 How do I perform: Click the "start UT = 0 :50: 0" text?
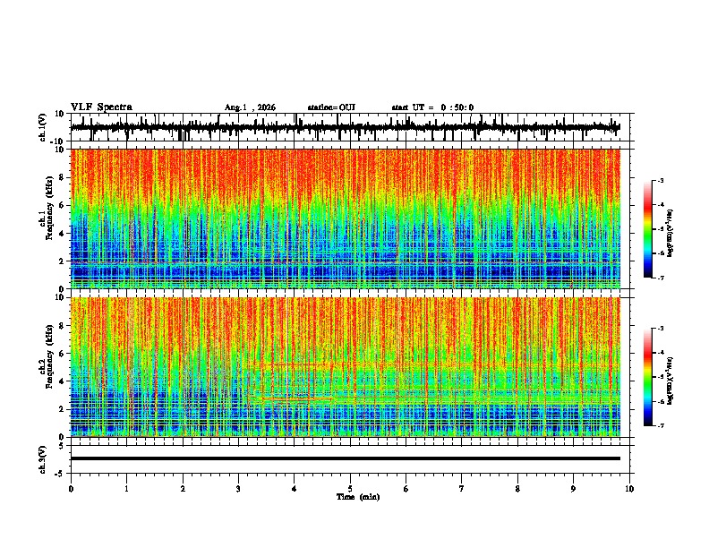(432, 107)
